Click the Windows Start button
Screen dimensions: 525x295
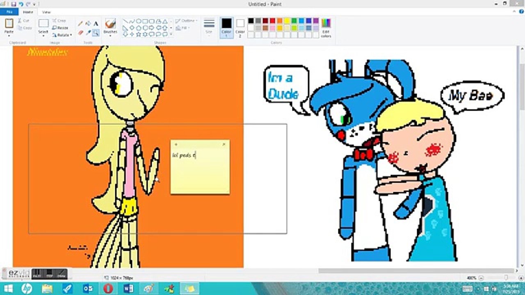tap(8, 288)
